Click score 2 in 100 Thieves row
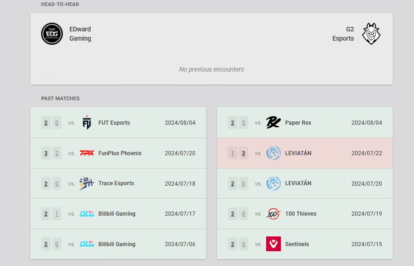Viewport: 414px width, 266px height. click(x=232, y=214)
